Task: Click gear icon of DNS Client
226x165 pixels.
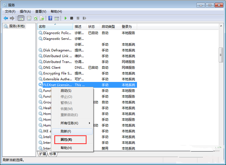Action: click(40, 67)
